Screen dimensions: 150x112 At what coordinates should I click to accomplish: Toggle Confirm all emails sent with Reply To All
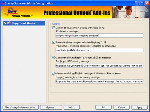54,28
